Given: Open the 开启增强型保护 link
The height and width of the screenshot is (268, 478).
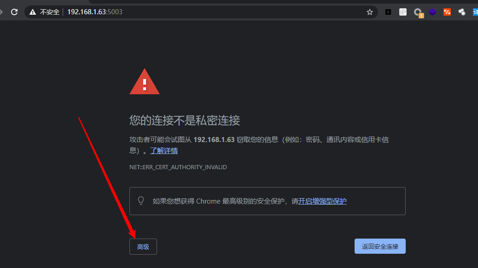Looking at the screenshot, I should (322, 201).
